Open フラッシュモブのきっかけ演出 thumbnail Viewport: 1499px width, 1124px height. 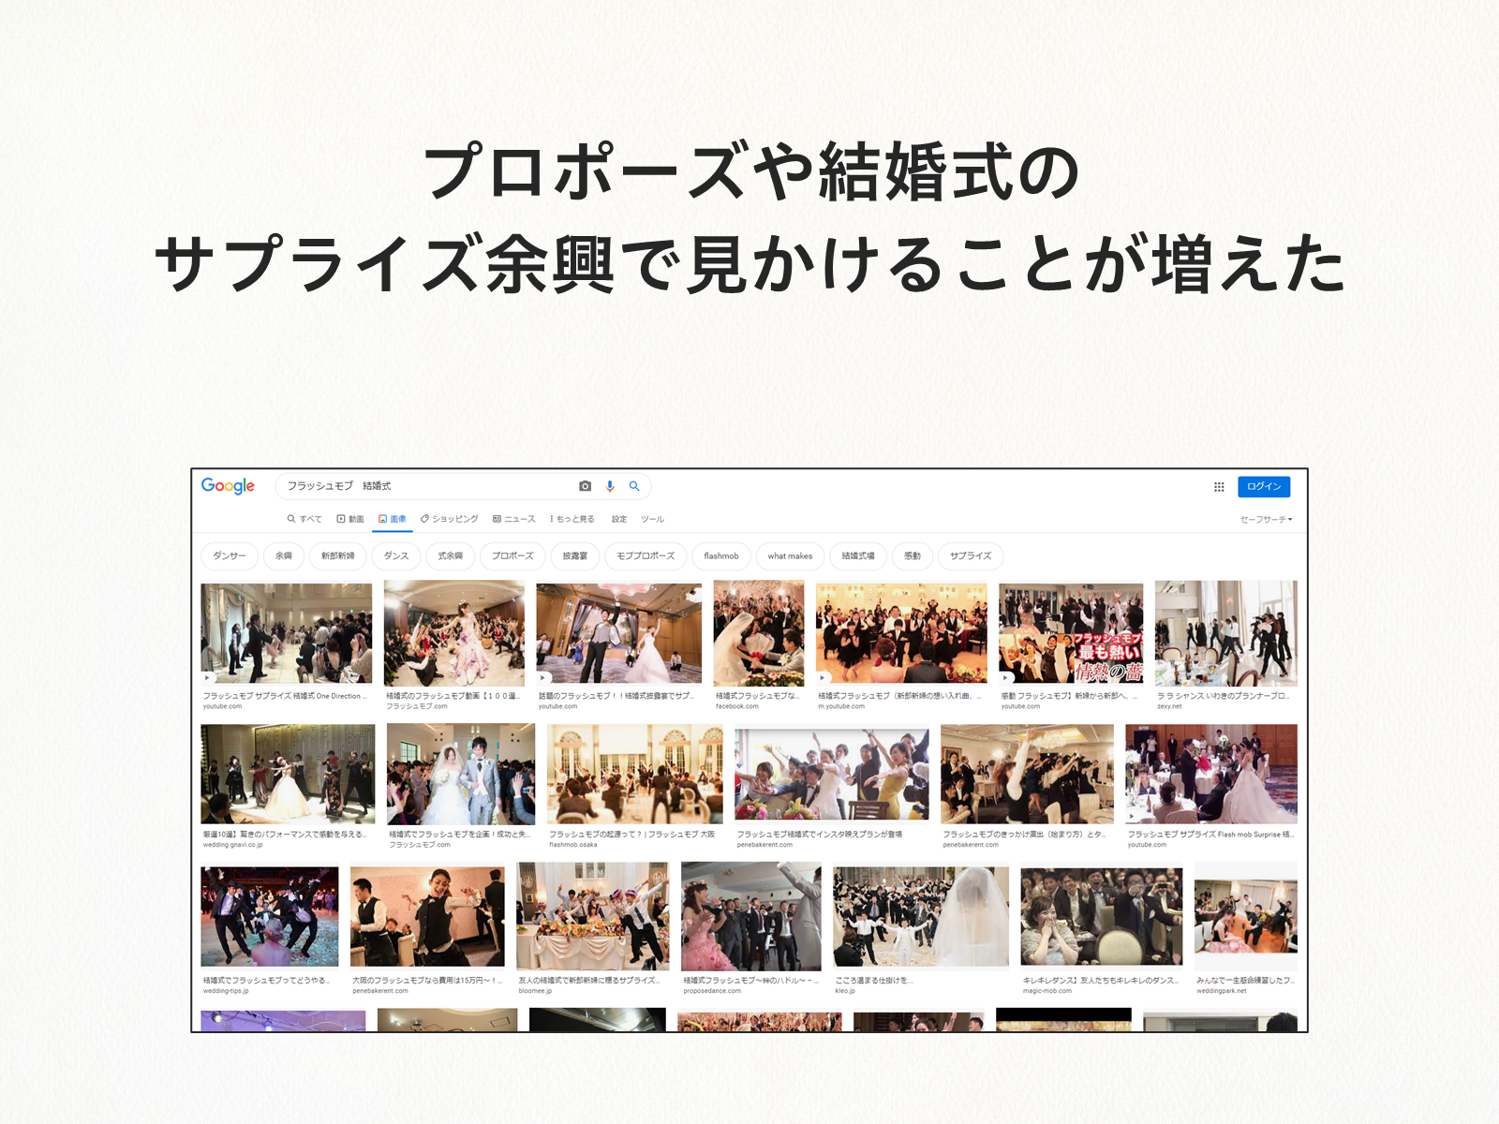pyautogui.click(x=1027, y=775)
